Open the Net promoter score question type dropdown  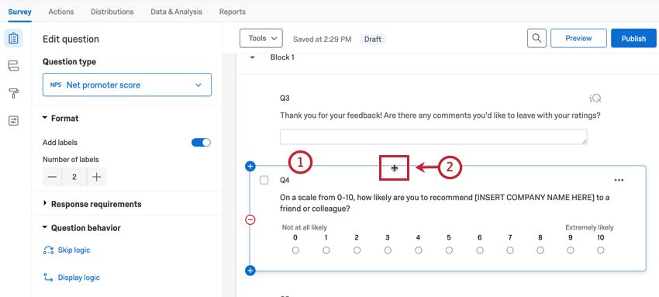[x=127, y=85]
